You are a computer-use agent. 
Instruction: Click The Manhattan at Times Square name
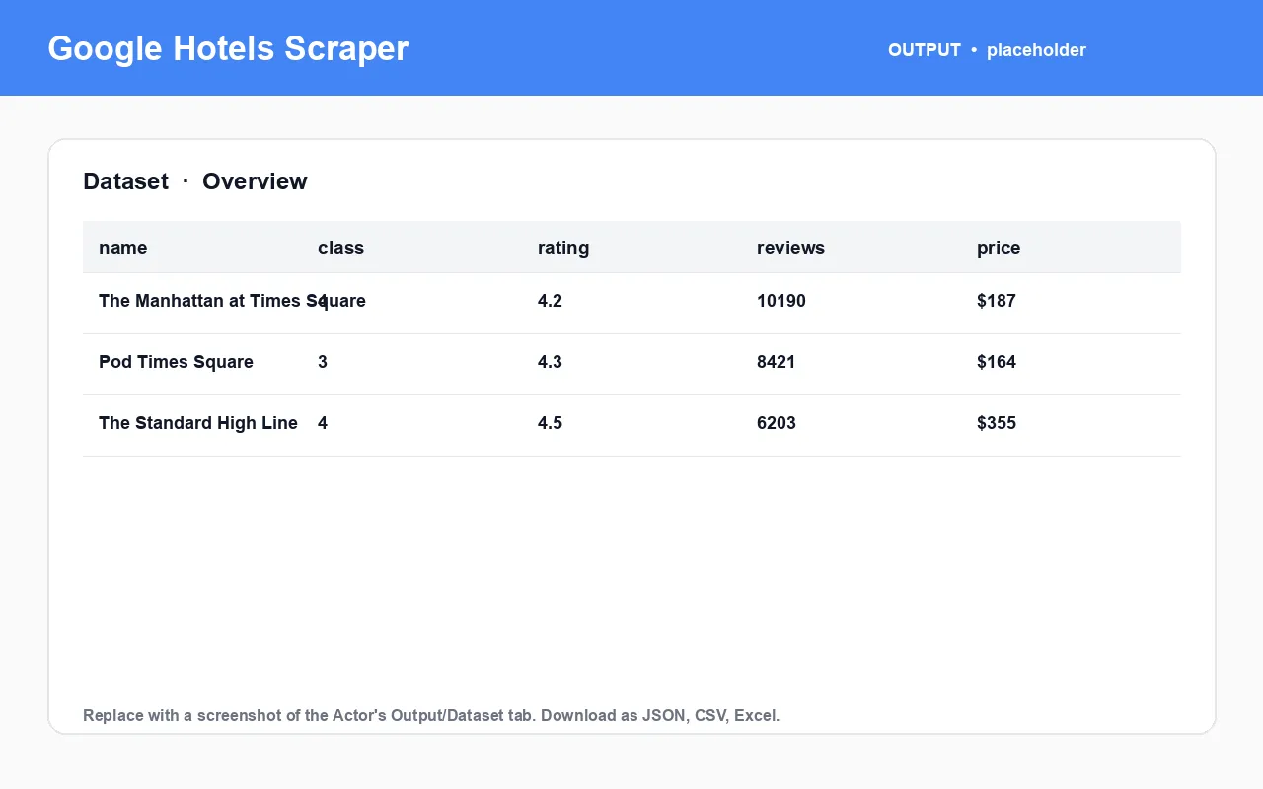pos(232,301)
